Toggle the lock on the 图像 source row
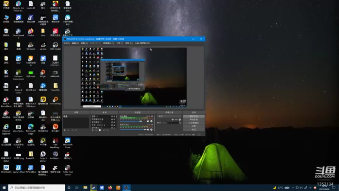Screen dimensions: 339x191 tap(114, 116)
